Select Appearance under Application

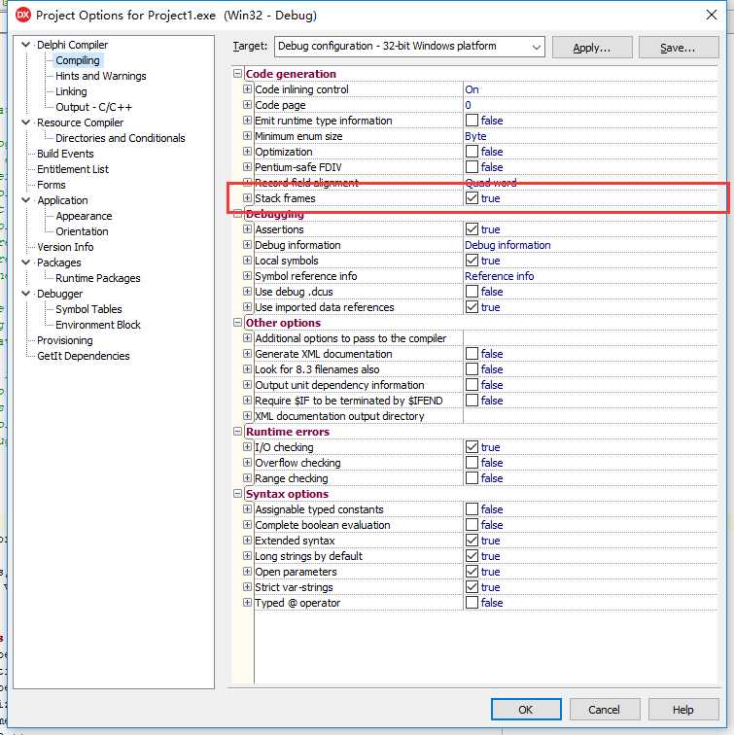click(84, 216)
